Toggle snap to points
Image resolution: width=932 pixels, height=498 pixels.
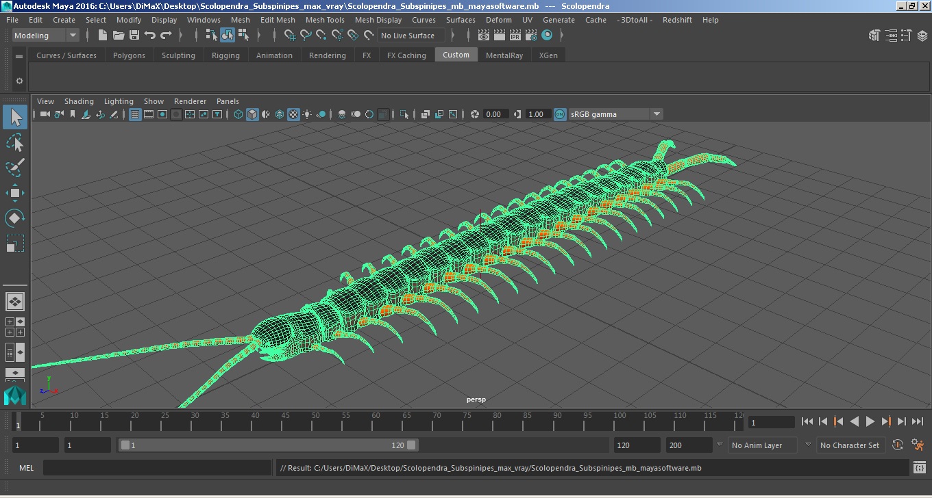(321, 36)
